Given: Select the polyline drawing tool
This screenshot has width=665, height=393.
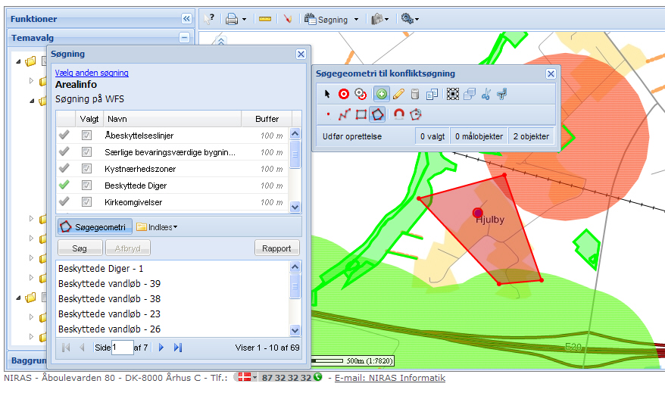Looking at the screenshot, I should (344, 114).
